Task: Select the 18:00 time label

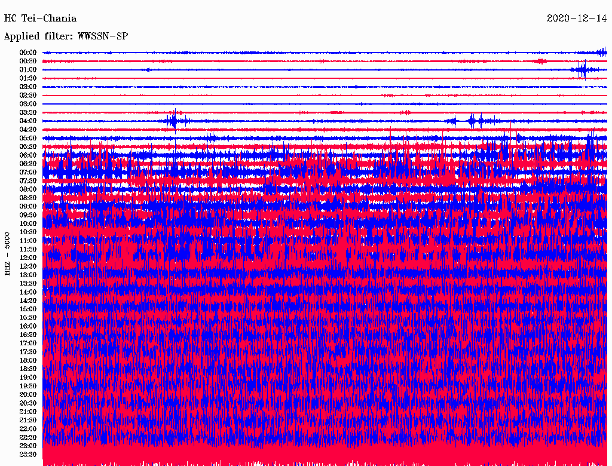Action: [x=28, y=360]
